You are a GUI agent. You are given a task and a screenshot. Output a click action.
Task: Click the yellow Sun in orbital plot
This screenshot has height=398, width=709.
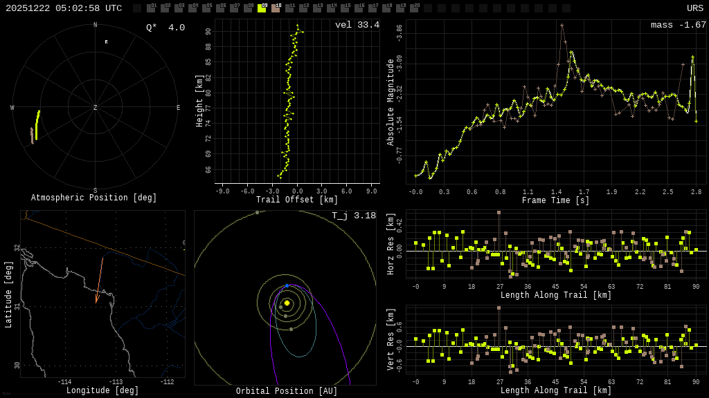click(287, 303)
